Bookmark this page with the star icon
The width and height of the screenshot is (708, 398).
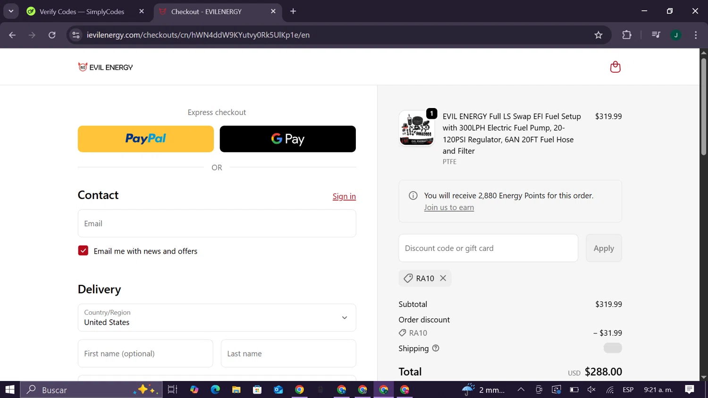[598, 35]
